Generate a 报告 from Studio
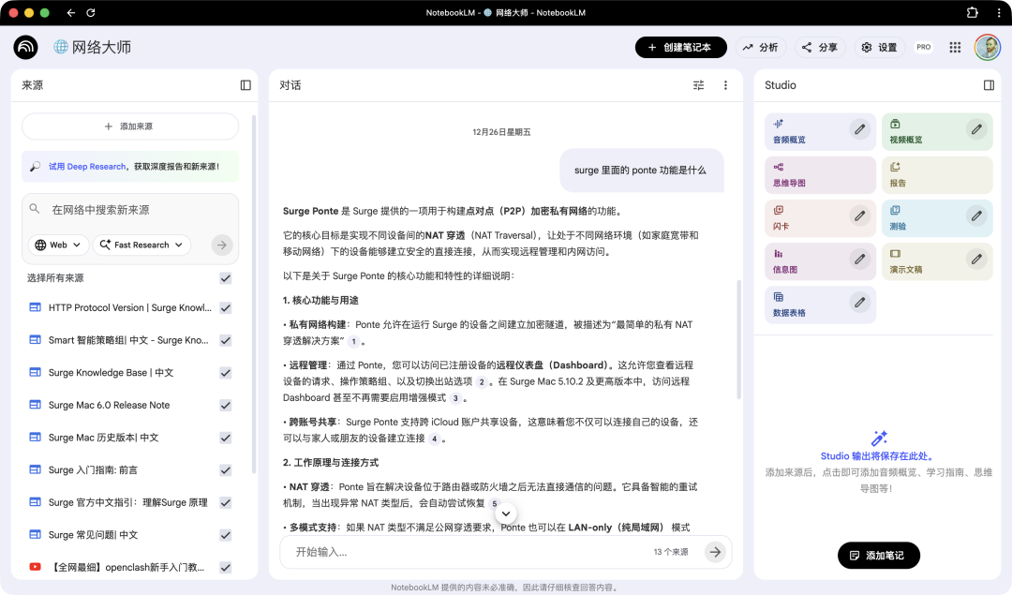The width and height of the screenshot is (1012, 595). (937, 175)
